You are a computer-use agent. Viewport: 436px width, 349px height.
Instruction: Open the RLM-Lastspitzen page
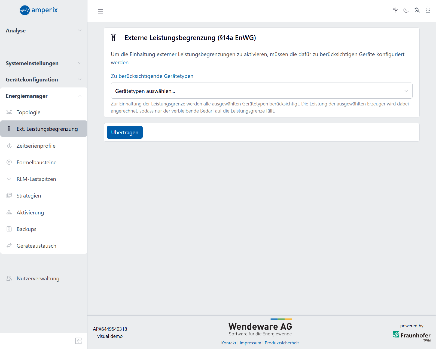[36, 179]
